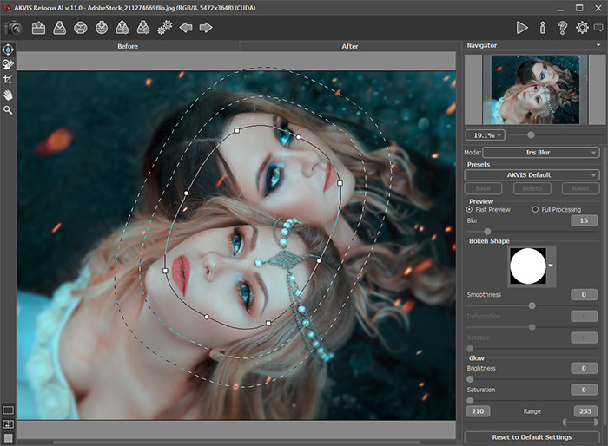The width and height of the screenshot is (608, 446).
Task: Click the Redo right arrow
Action: [206, 28]
